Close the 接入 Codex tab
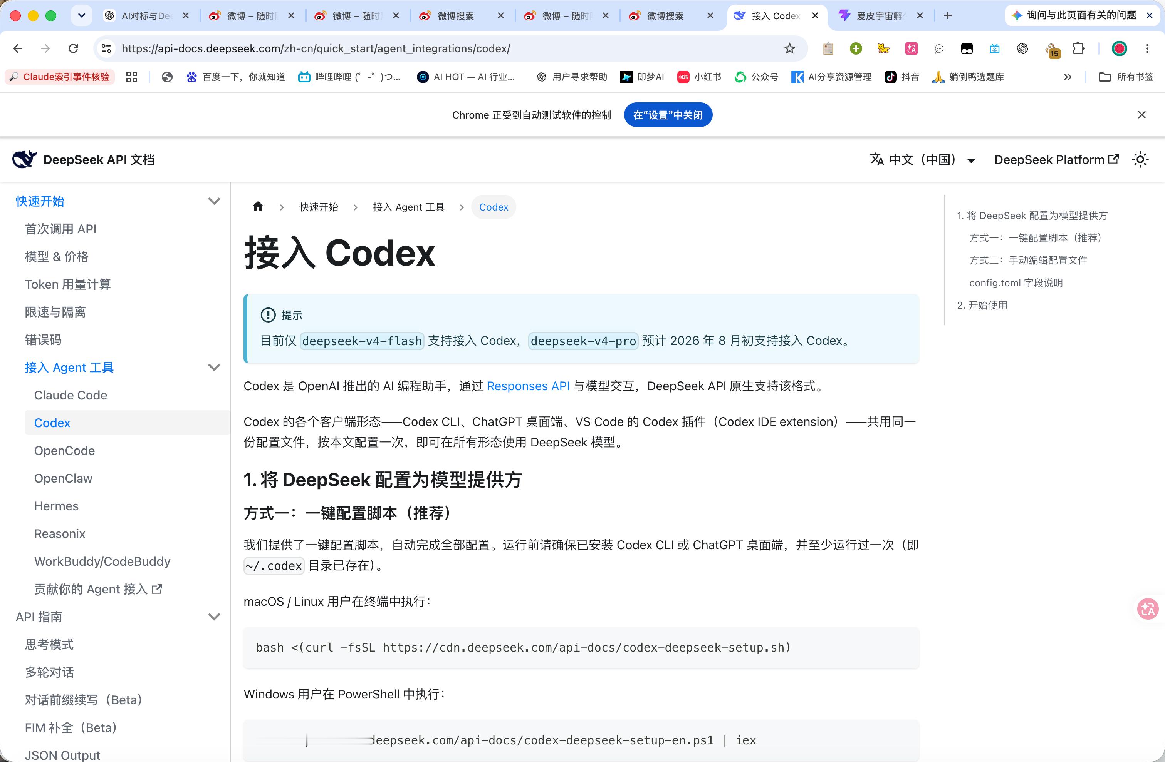Image resolution: width=1165 pixels, height=762 pixels. tap(815, 16)
